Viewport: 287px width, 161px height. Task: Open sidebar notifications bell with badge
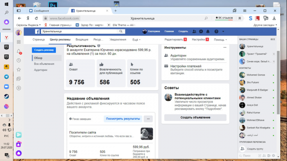click(x=19, y=51)
